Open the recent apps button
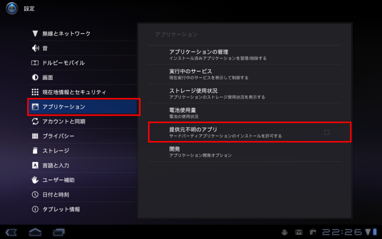The height and width of the screenshot is (239, 382). tap(59, 232)
